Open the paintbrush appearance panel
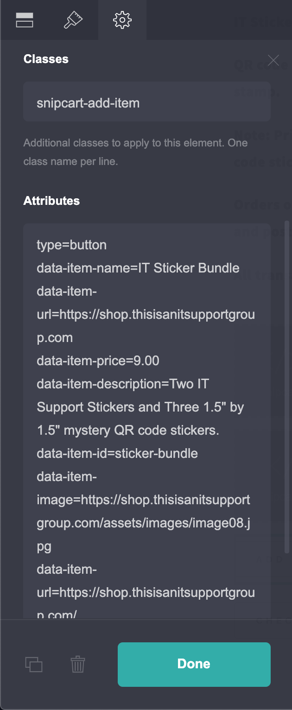The image size is (292, 710). click(x=73, y=20)
